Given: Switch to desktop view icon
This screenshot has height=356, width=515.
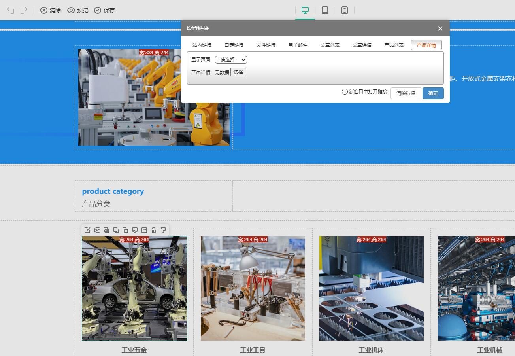Looking at the screenshot, I should (x=305, y=10).
